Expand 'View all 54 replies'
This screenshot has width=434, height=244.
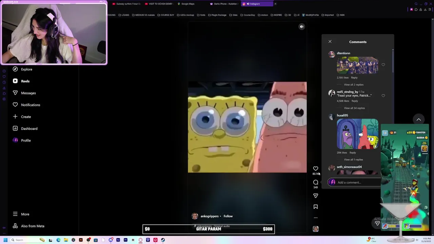click(x=354, y=108)
